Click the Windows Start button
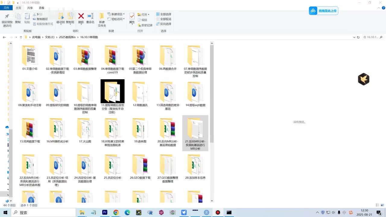 coord(5,212)
